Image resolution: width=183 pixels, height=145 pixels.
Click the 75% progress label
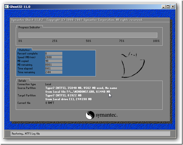(122, 41)
